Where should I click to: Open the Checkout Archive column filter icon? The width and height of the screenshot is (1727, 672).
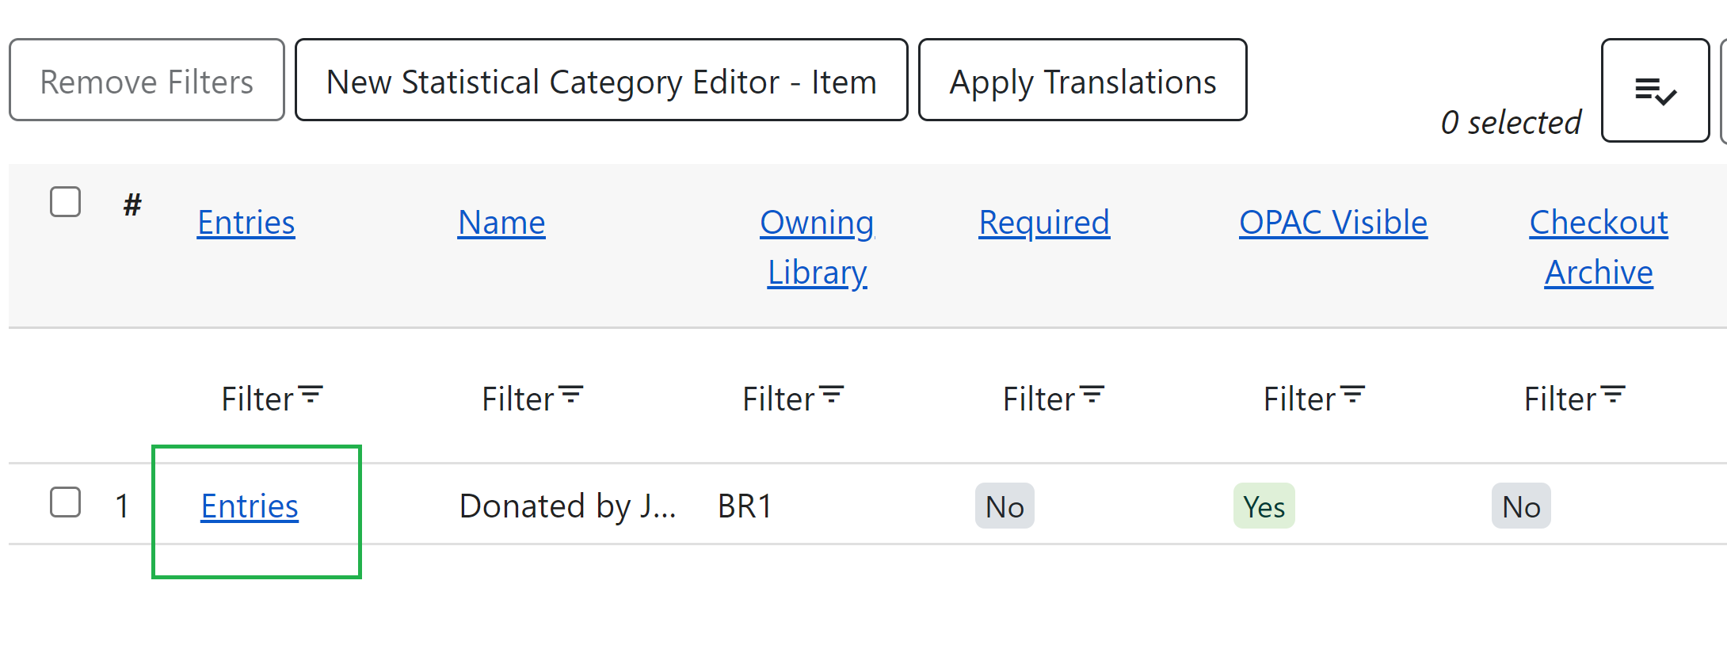(x=1613, y=395)
